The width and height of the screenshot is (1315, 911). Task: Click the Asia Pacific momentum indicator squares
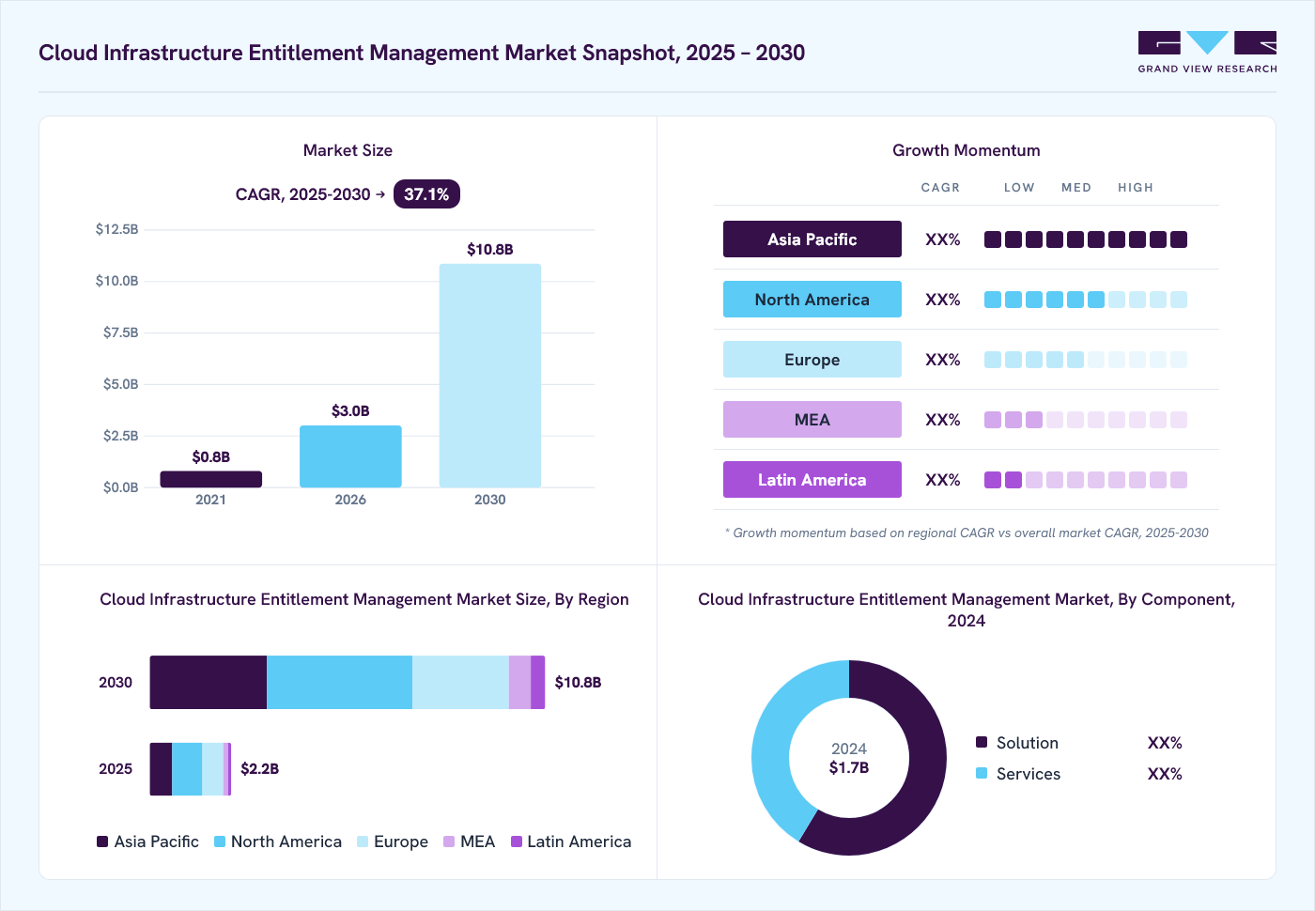click(x=1086, y=239)
